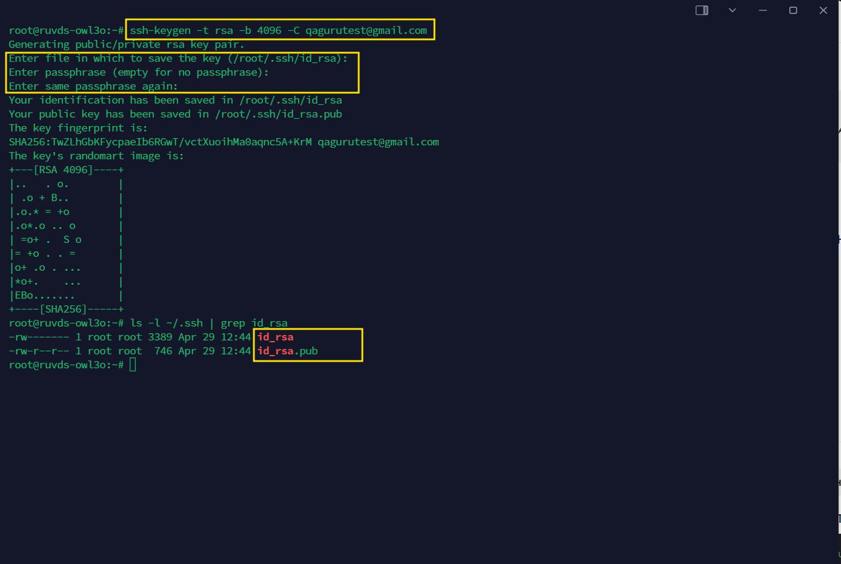Click the 'id_rsa.pub' filename

tap(287, 351)
